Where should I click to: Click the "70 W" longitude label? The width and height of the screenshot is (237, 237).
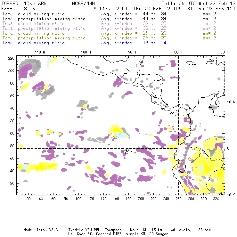225,52
